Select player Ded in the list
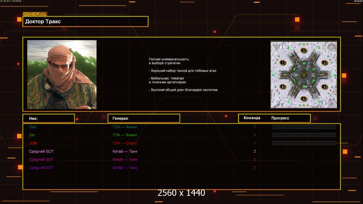This screenshot has width=363, height=204. pos(33,127)
